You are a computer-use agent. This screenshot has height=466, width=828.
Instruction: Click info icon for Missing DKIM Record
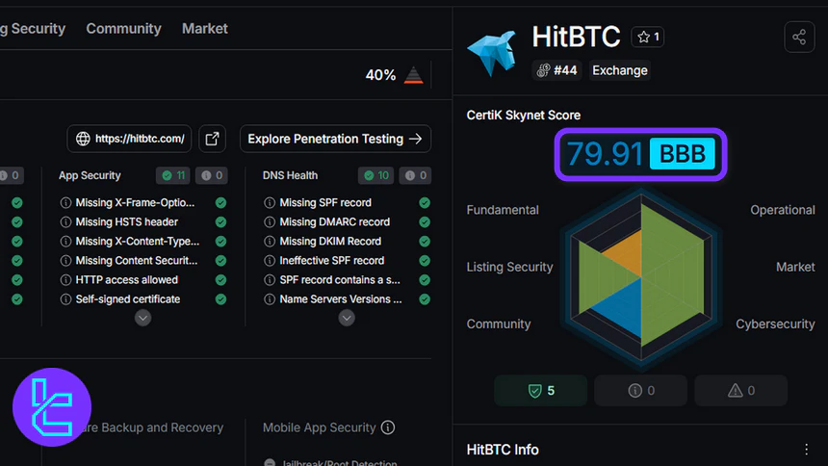(270, 242)
